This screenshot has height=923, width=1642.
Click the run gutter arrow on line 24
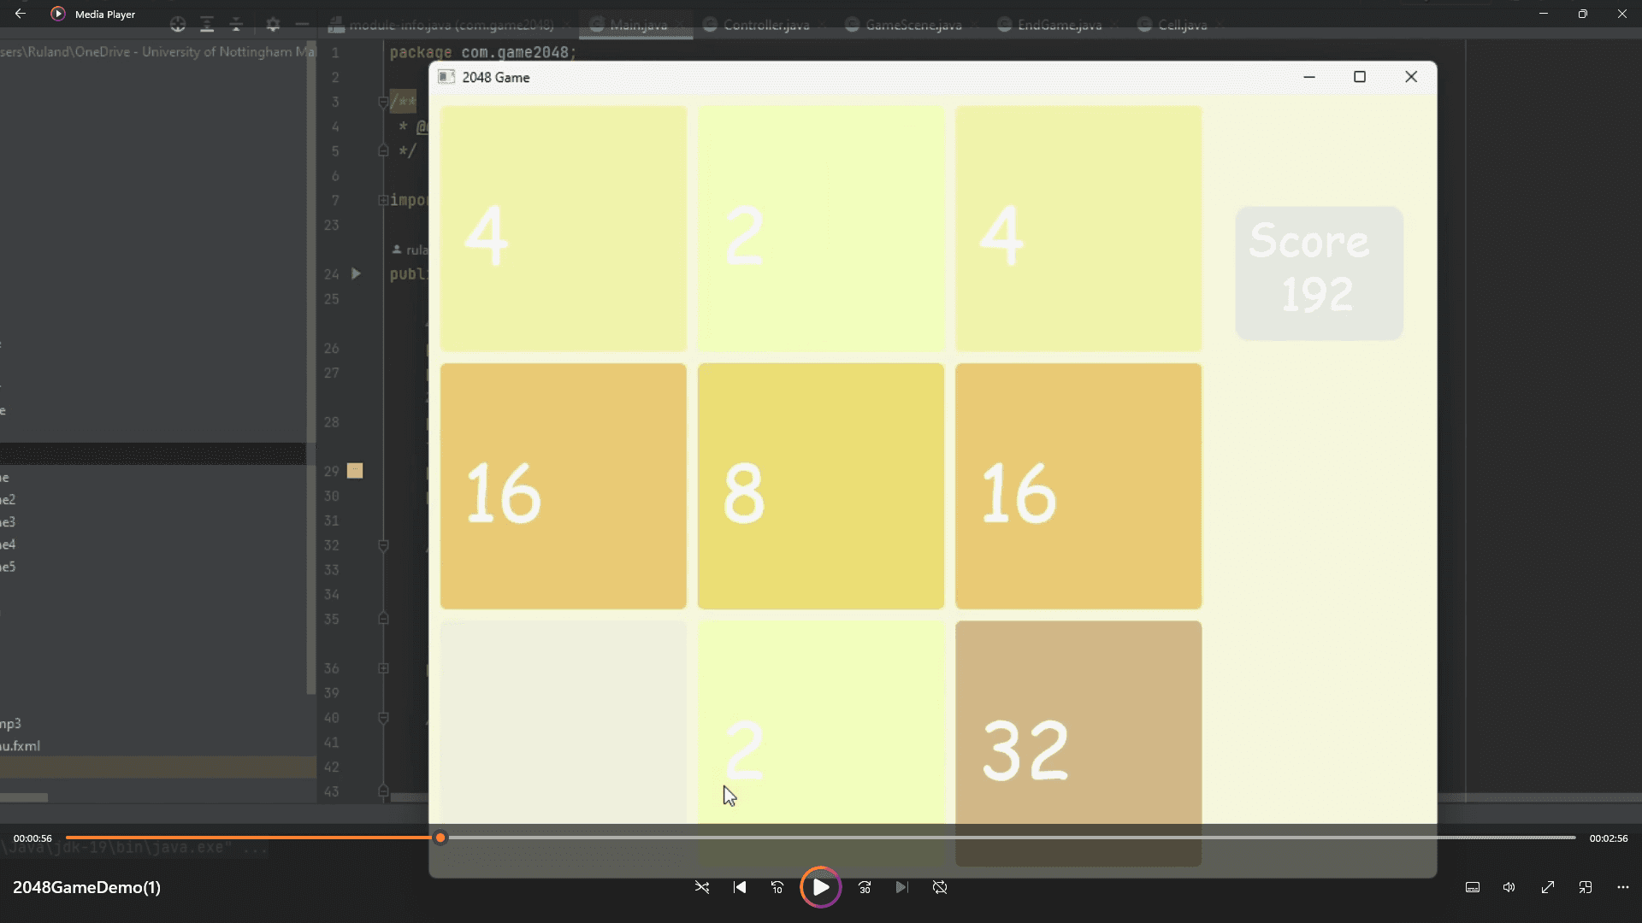click(356, 273)
